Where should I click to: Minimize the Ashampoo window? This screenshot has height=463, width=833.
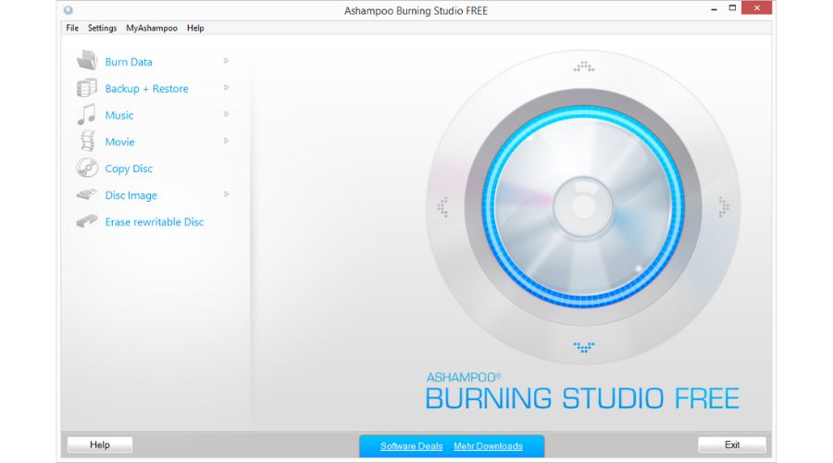pos(714,9)
